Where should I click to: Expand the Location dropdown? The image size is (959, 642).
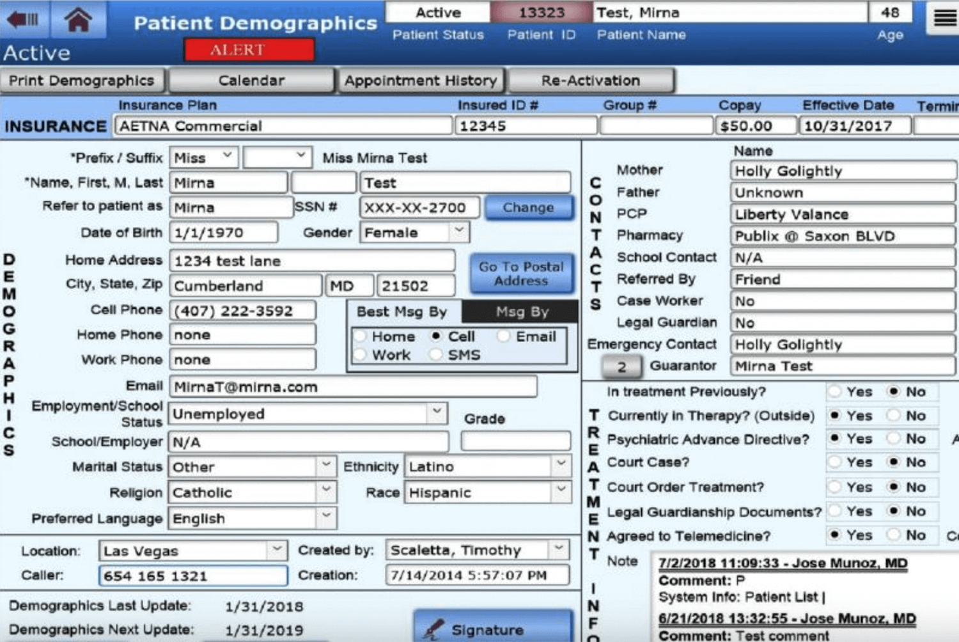click(276, 550)
